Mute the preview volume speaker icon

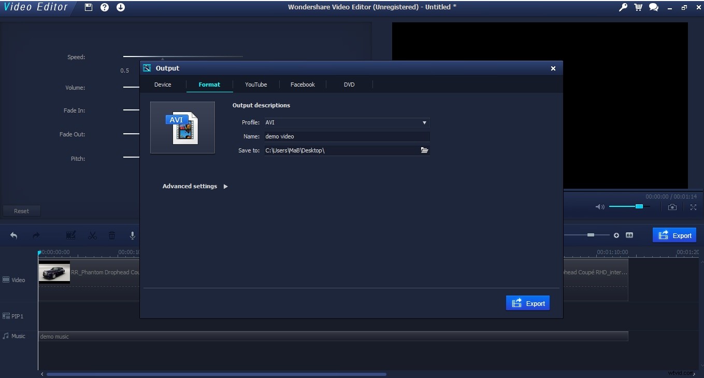pos(600,207)
